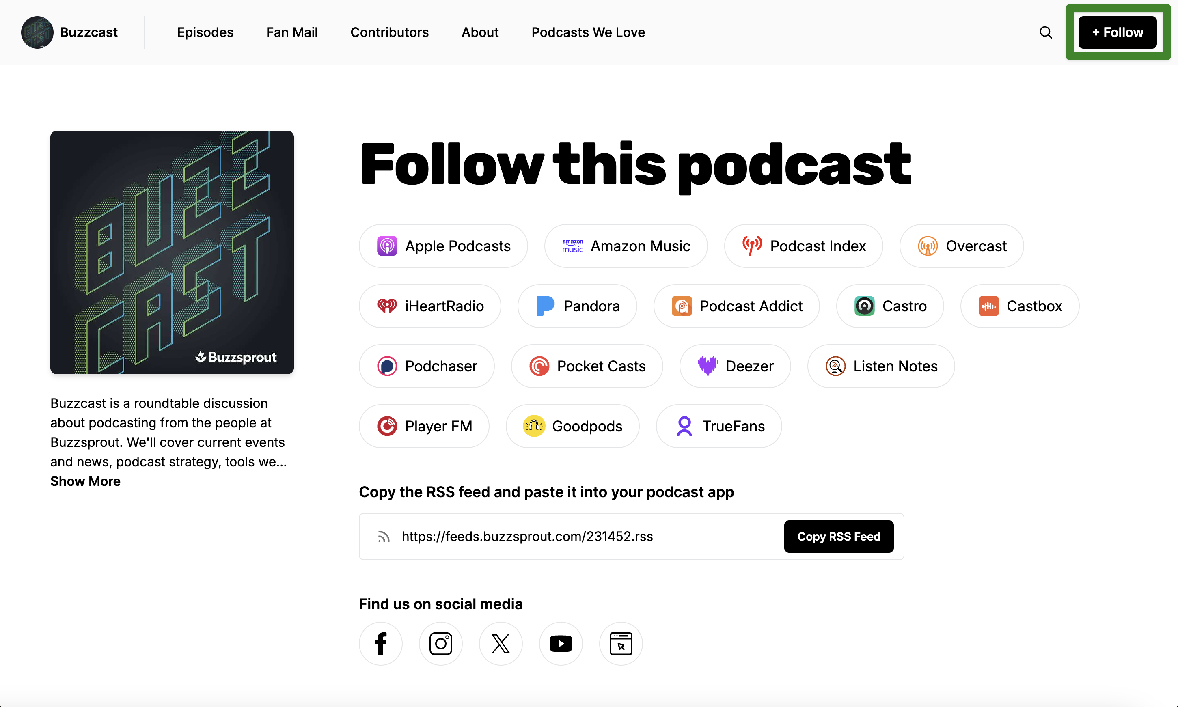Click the Buzzcast logo avatar in header
Image resolution: width=1178 pixels, height=707 pixels.
37,32
